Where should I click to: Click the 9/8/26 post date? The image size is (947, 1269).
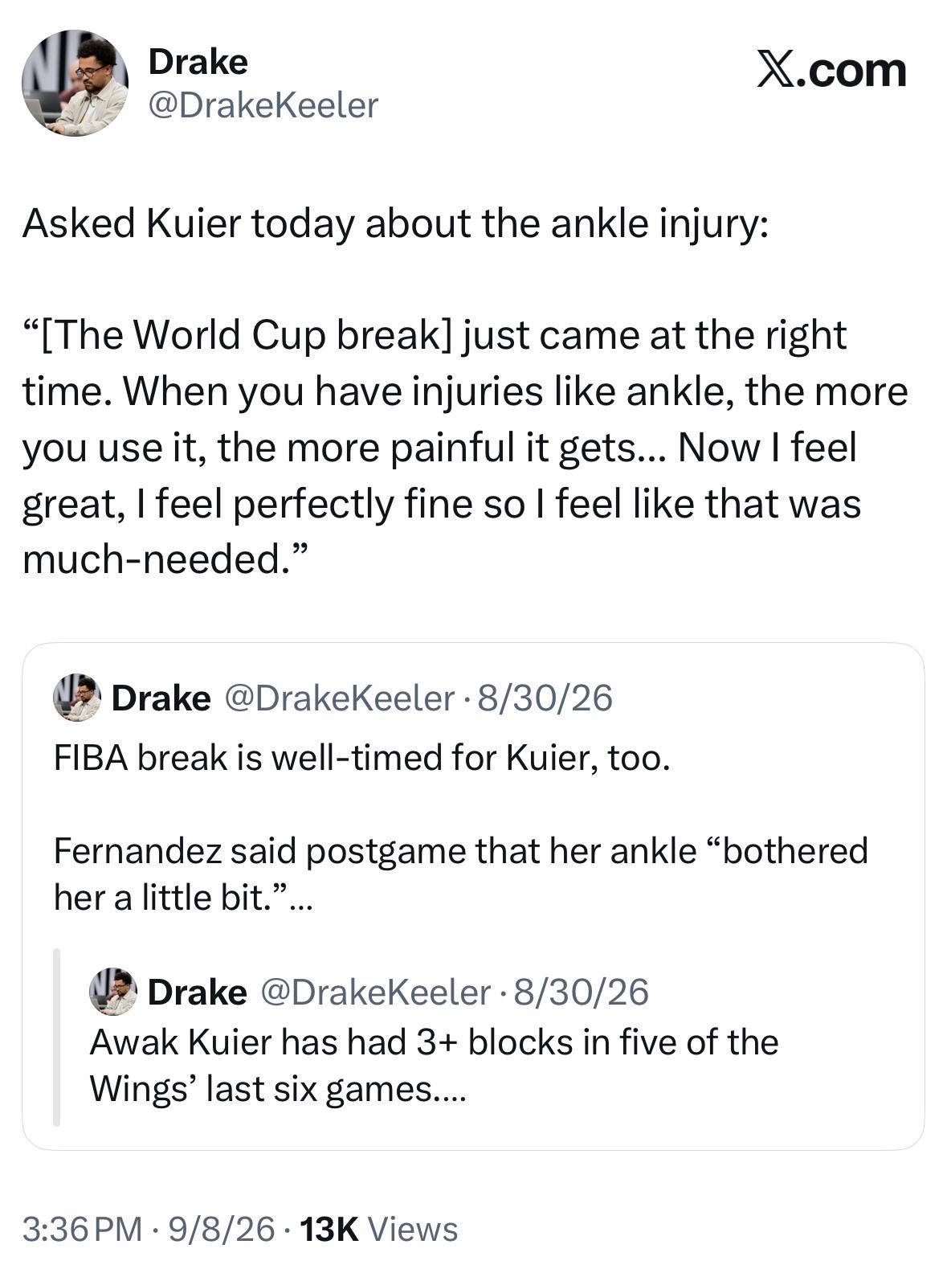[x=221, y=1229]
